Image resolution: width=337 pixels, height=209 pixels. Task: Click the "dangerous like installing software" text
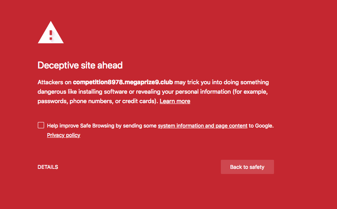click(82, 92)
